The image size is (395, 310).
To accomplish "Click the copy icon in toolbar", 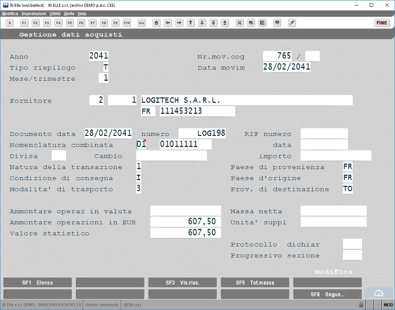I will click(251, 23).
